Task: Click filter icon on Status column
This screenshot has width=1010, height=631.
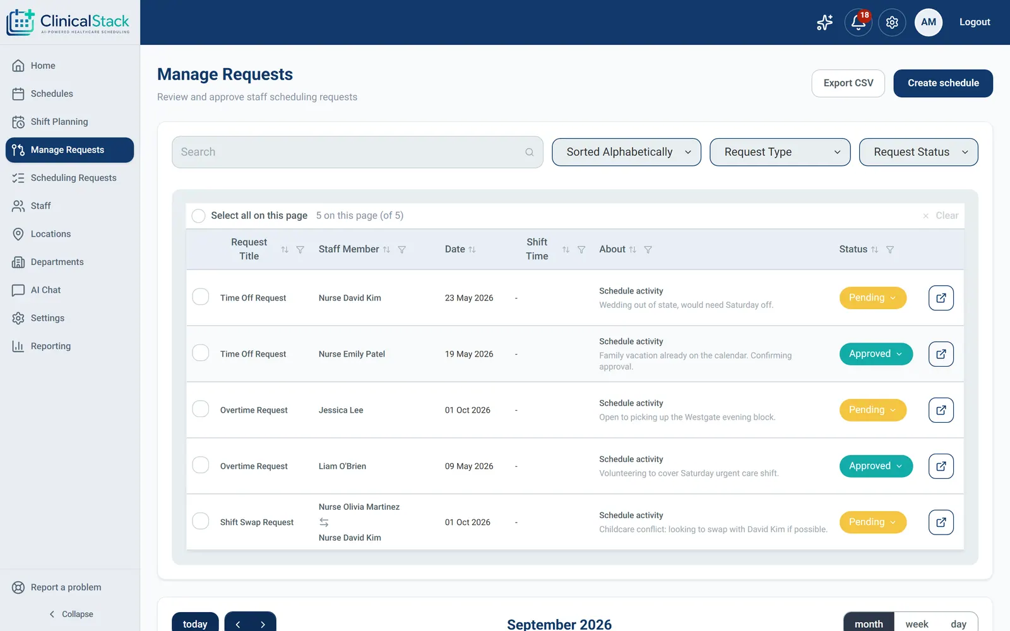Action: tap(890, 250)
